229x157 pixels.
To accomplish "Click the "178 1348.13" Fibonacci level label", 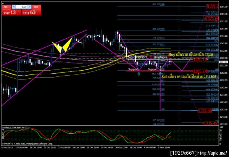I will [158, 38].
